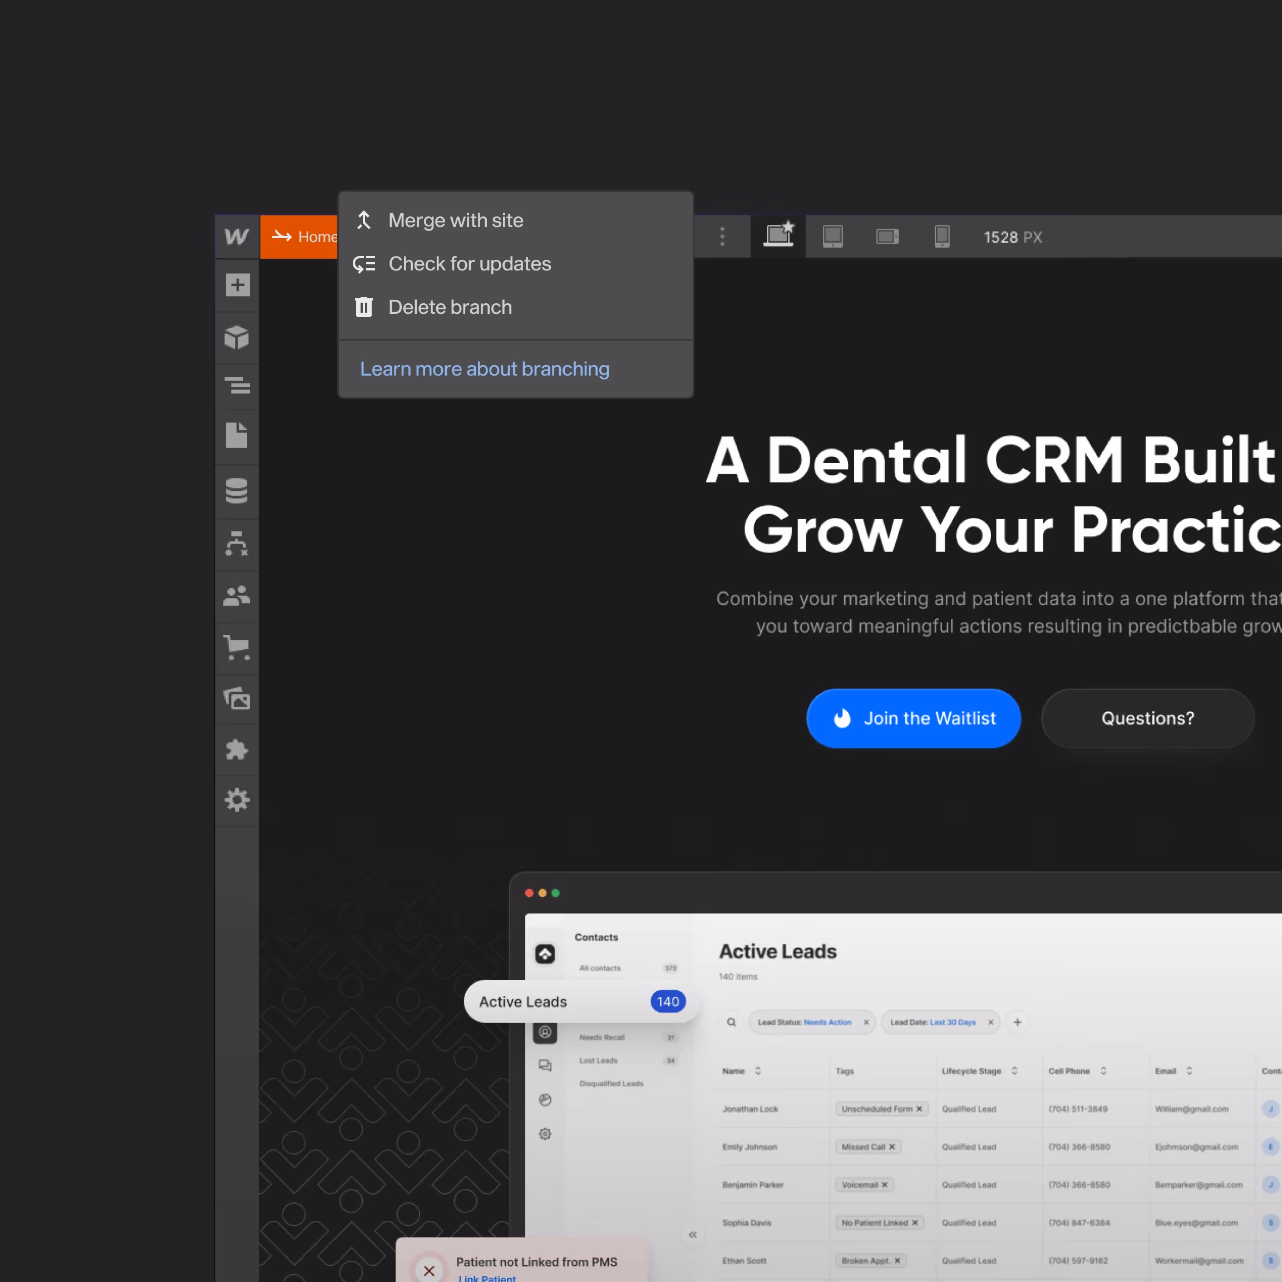Add a filter with the plus button

click(x=1017, y=1022)
